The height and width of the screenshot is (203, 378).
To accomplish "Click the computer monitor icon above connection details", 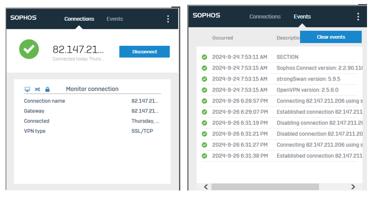I will 27,90.
